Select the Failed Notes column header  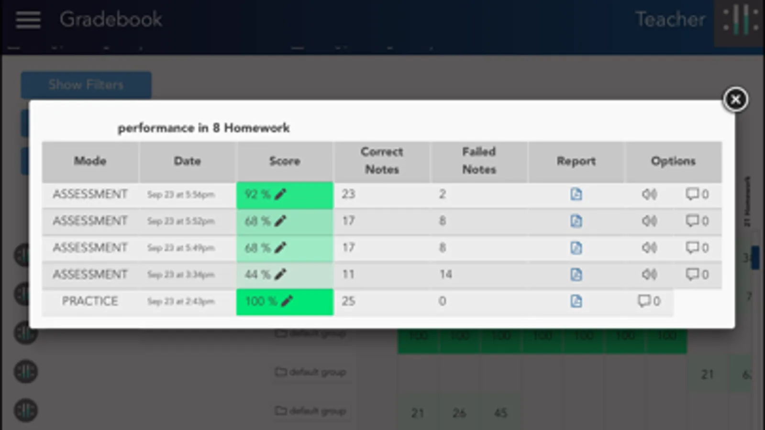point(479,161)
